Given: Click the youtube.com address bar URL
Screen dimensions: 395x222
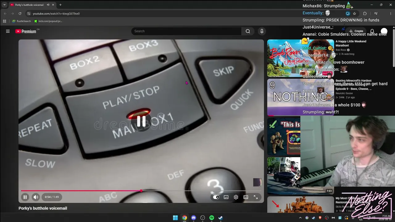Looking at the screenshot, I should coord(56,14).
